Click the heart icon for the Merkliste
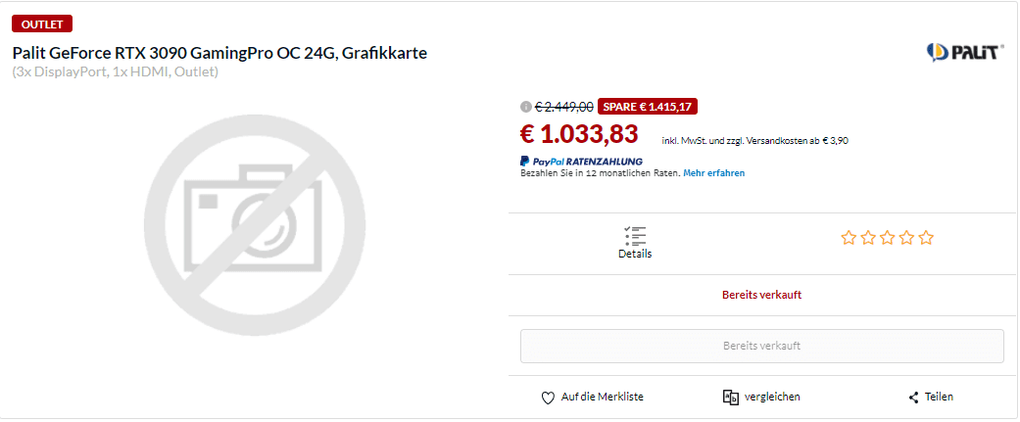The image size is (1020, 422). 549,398
